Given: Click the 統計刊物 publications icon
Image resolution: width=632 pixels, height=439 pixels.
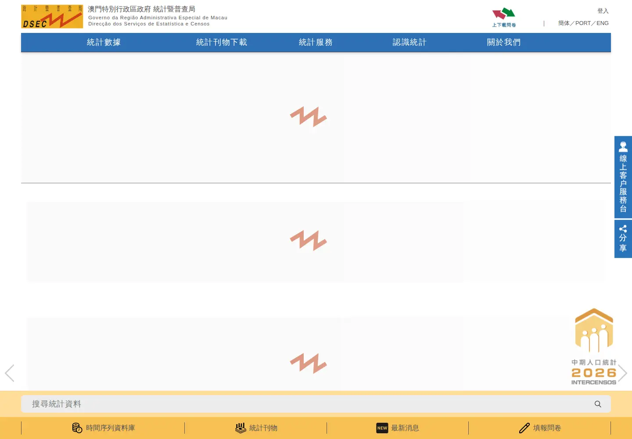Looking at the screenshot, I should (x=241, y=428).
